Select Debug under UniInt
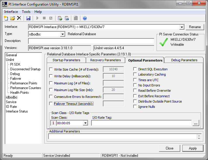Image resolution: width=208 pixels, height=160 pixels. tap(15, 74)
